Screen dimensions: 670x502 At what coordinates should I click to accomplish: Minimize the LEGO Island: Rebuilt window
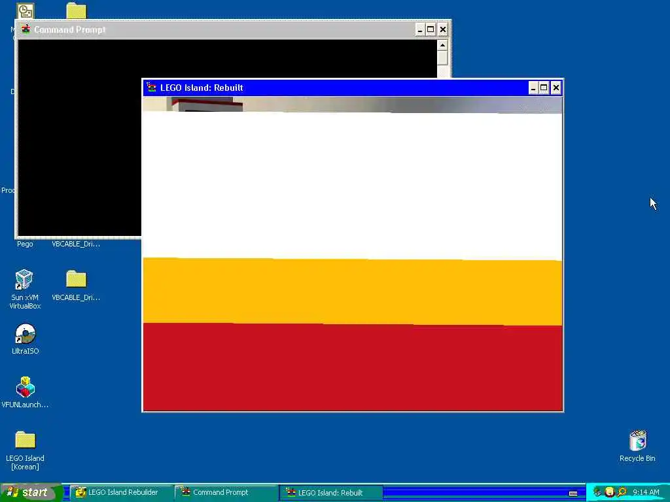click(533, 88)
